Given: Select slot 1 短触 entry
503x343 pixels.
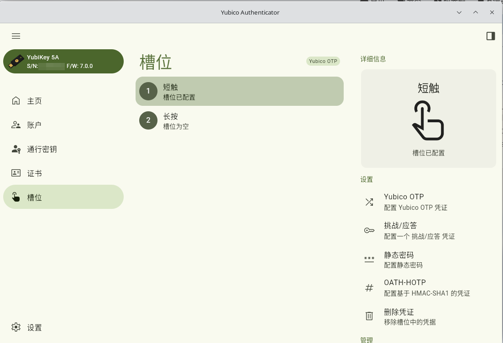Looking at the screenshot, I should tap(239, 91).
